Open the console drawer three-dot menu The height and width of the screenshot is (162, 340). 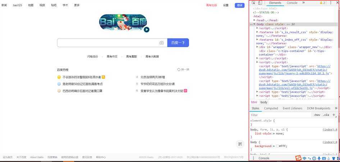[x=253, y=158]
